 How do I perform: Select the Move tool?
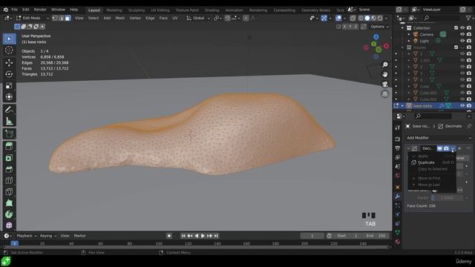pos(9,62)
